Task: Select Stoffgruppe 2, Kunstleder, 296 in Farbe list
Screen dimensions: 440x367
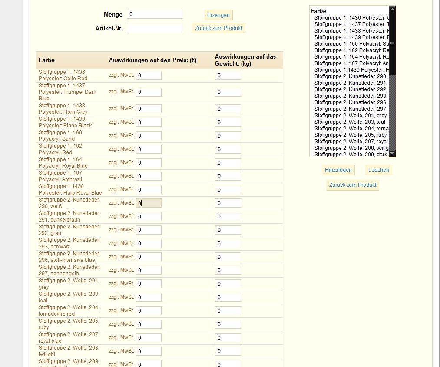Action: tap(351, 102)
